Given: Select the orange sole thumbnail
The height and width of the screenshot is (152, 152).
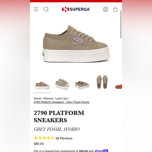Looking at the screenshot, I should coord(118,86).
